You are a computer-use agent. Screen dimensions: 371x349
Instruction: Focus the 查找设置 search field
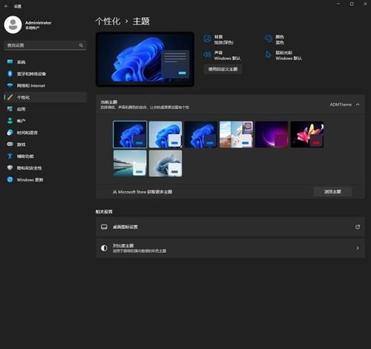point(45,45)
